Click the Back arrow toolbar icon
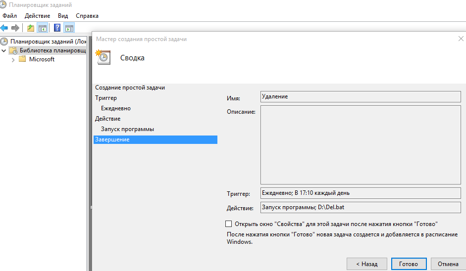Viewport: 466px width, 271px height. [x=4, y=28]
